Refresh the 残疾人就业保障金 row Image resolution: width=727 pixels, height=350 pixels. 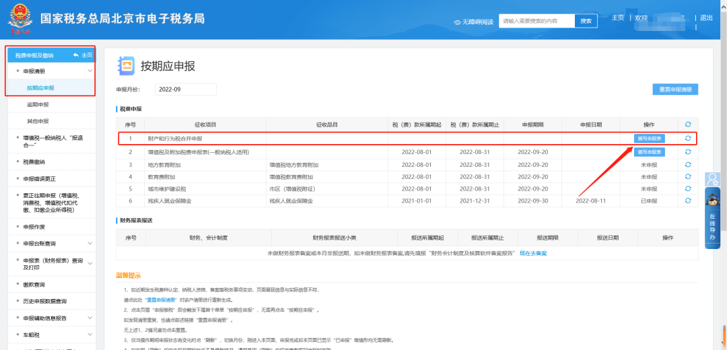(687, 201)
